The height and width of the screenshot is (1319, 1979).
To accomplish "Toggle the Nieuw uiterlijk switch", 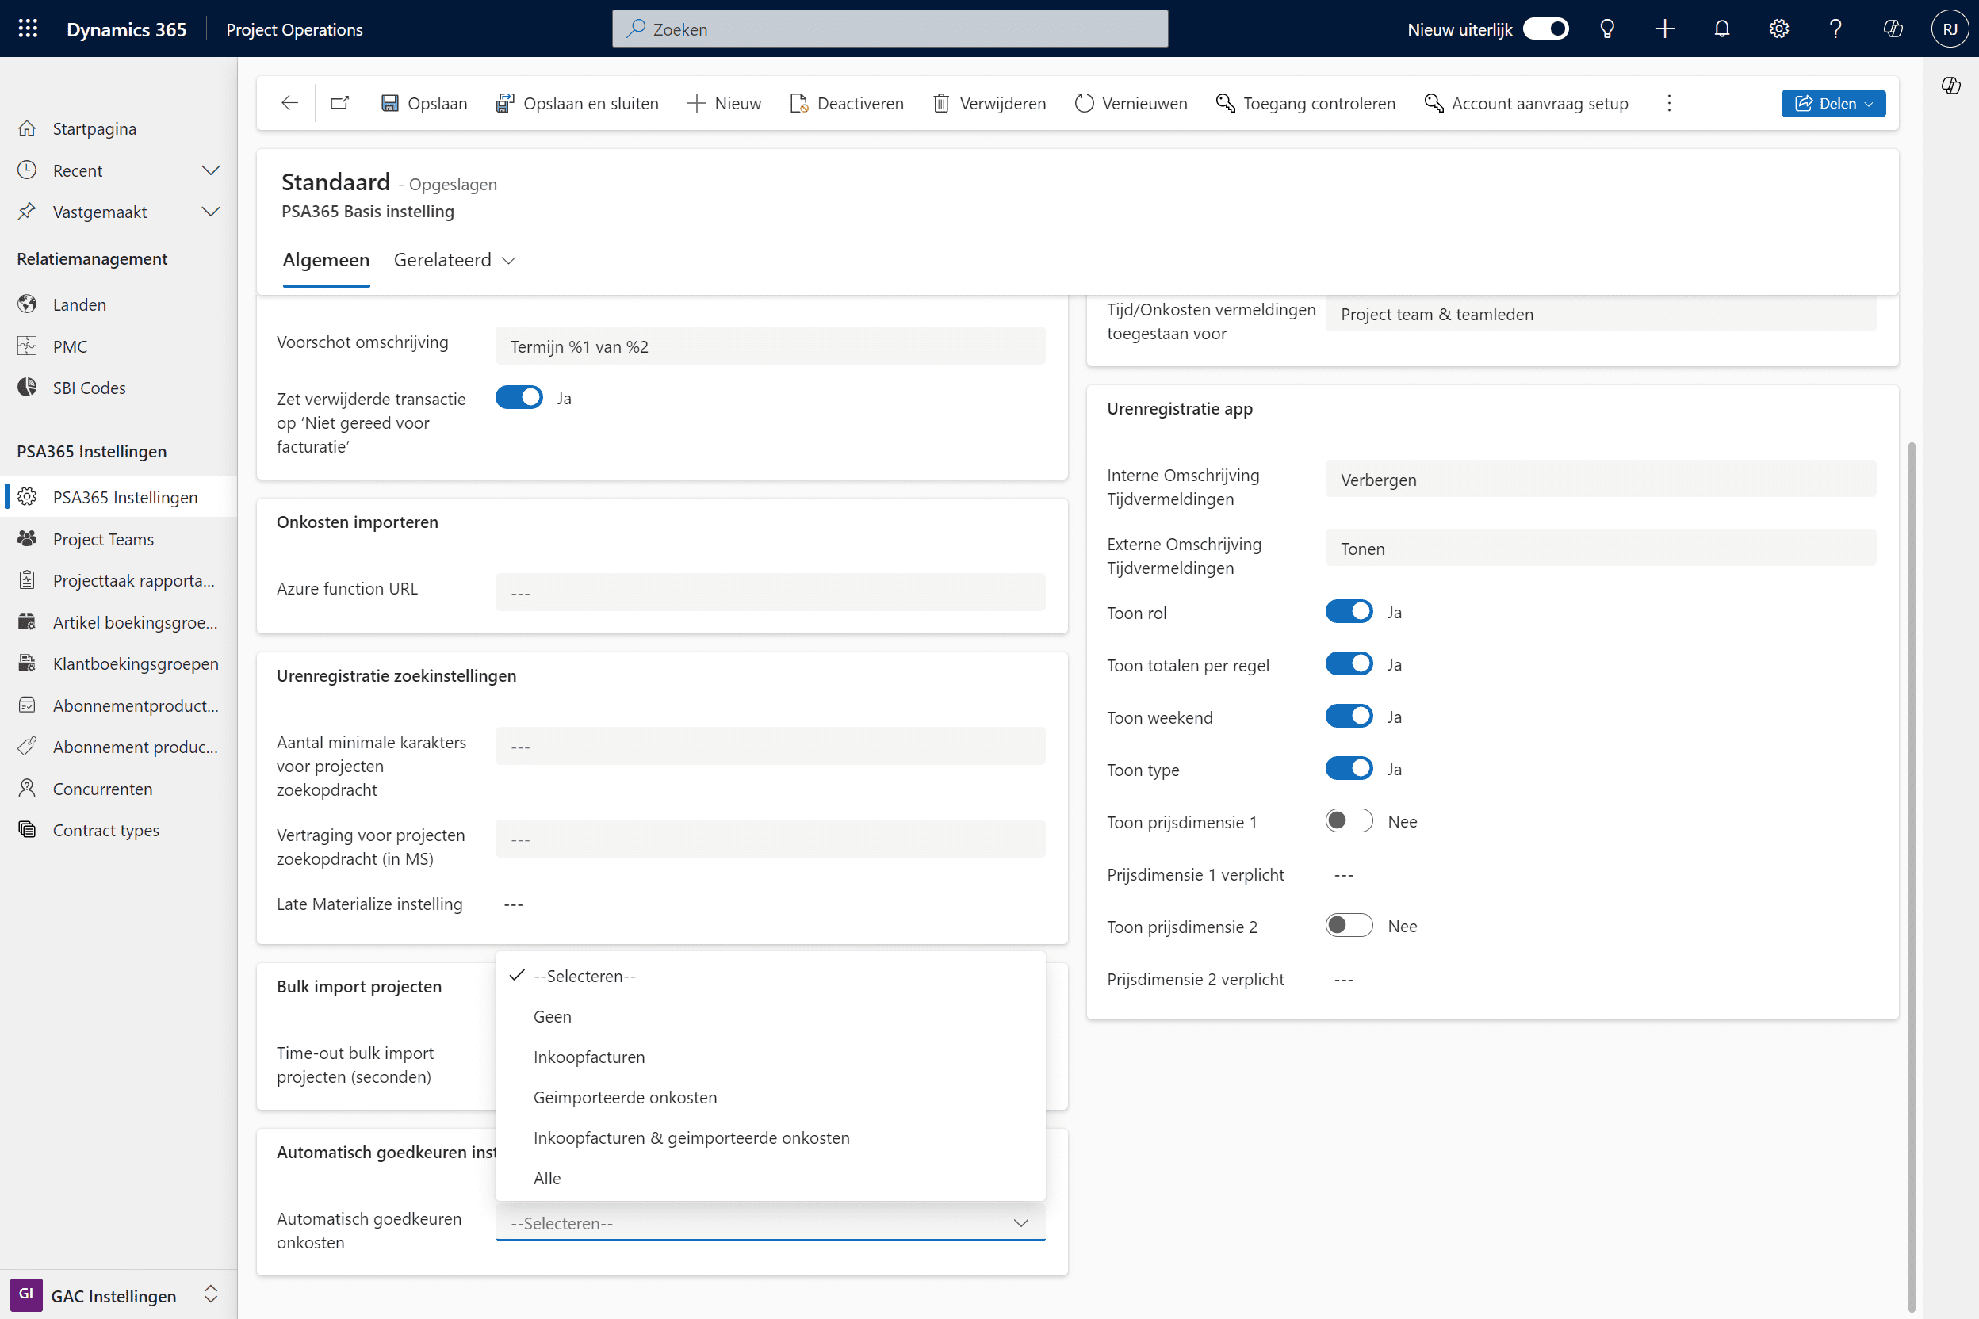I will coord(1545,29).
